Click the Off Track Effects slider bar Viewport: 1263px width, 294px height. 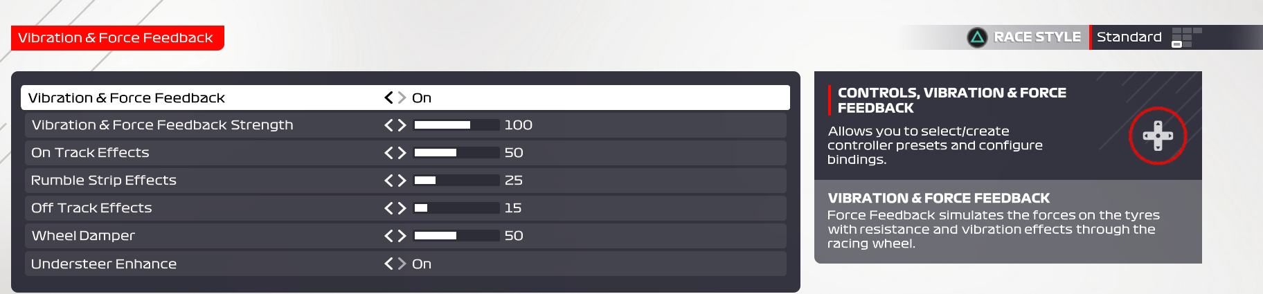click(x=456, y=208)
